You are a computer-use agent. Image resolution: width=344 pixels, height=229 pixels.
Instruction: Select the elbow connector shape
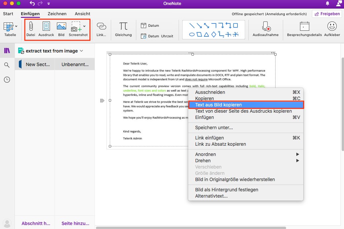click(214, 25)
